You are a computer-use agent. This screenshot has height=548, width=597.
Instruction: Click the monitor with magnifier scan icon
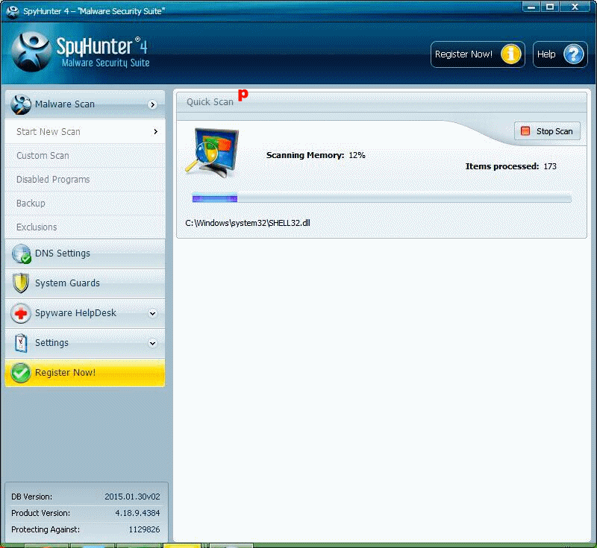[x=213, y=153]
